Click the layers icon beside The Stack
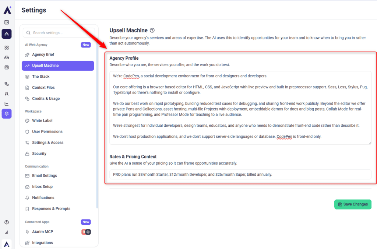Viewport: 377px width, 249px height. pos(27,77)
